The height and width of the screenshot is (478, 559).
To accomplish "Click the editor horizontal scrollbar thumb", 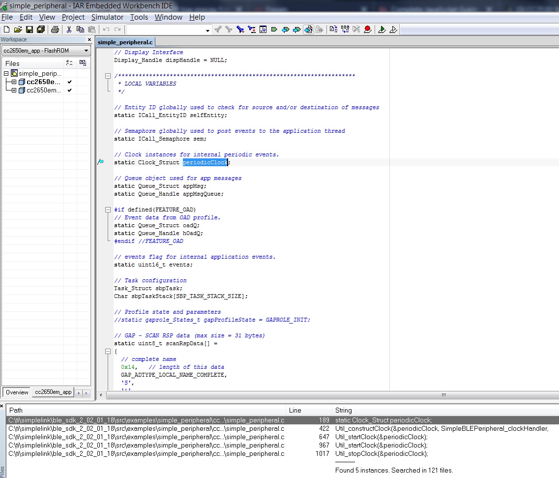I will click(443, 395).
